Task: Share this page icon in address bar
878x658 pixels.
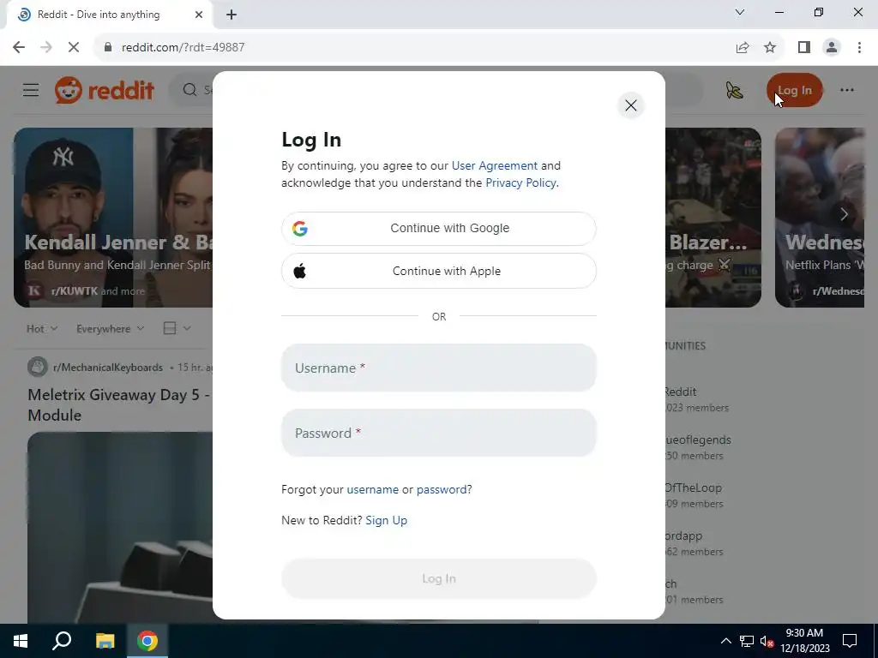Action: point(743,48)
